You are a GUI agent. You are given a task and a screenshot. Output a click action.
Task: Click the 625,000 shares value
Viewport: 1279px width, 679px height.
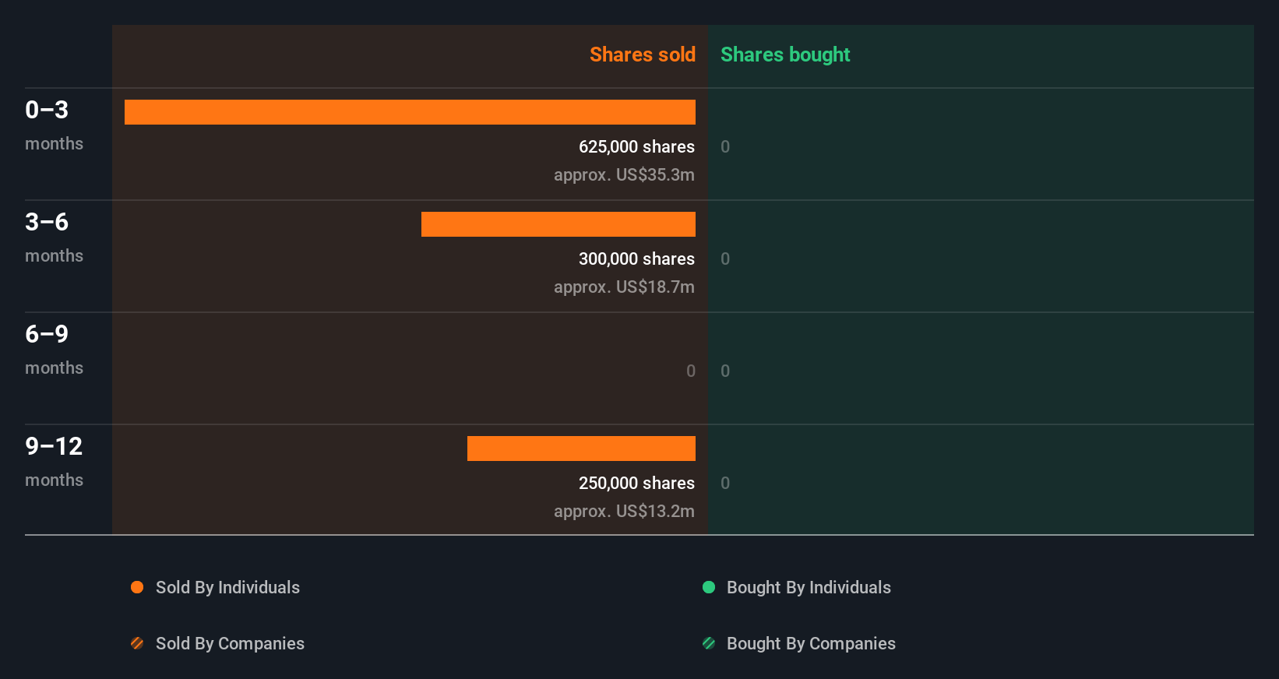point(636,146)
